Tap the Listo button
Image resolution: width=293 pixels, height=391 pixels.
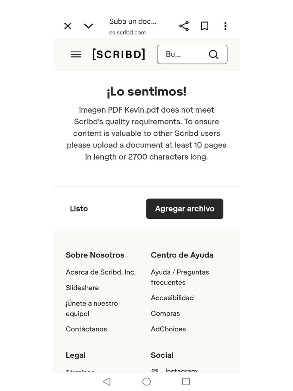tap(79, 209)
